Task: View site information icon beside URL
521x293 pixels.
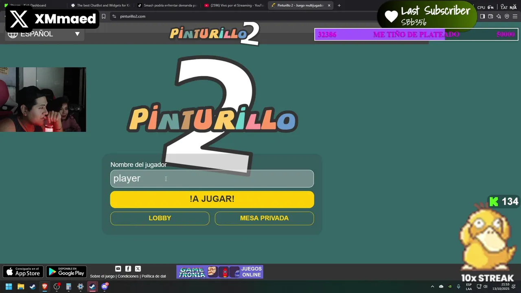Action: click(114, 16)
